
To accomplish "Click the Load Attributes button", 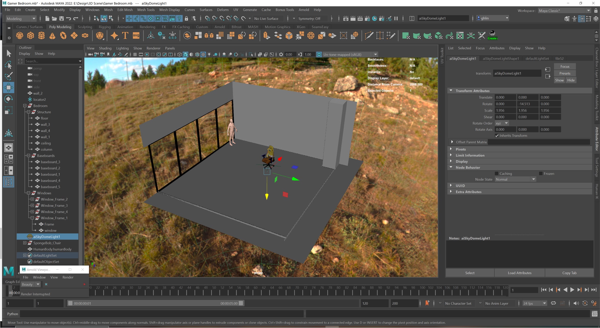I will (519, 273).
